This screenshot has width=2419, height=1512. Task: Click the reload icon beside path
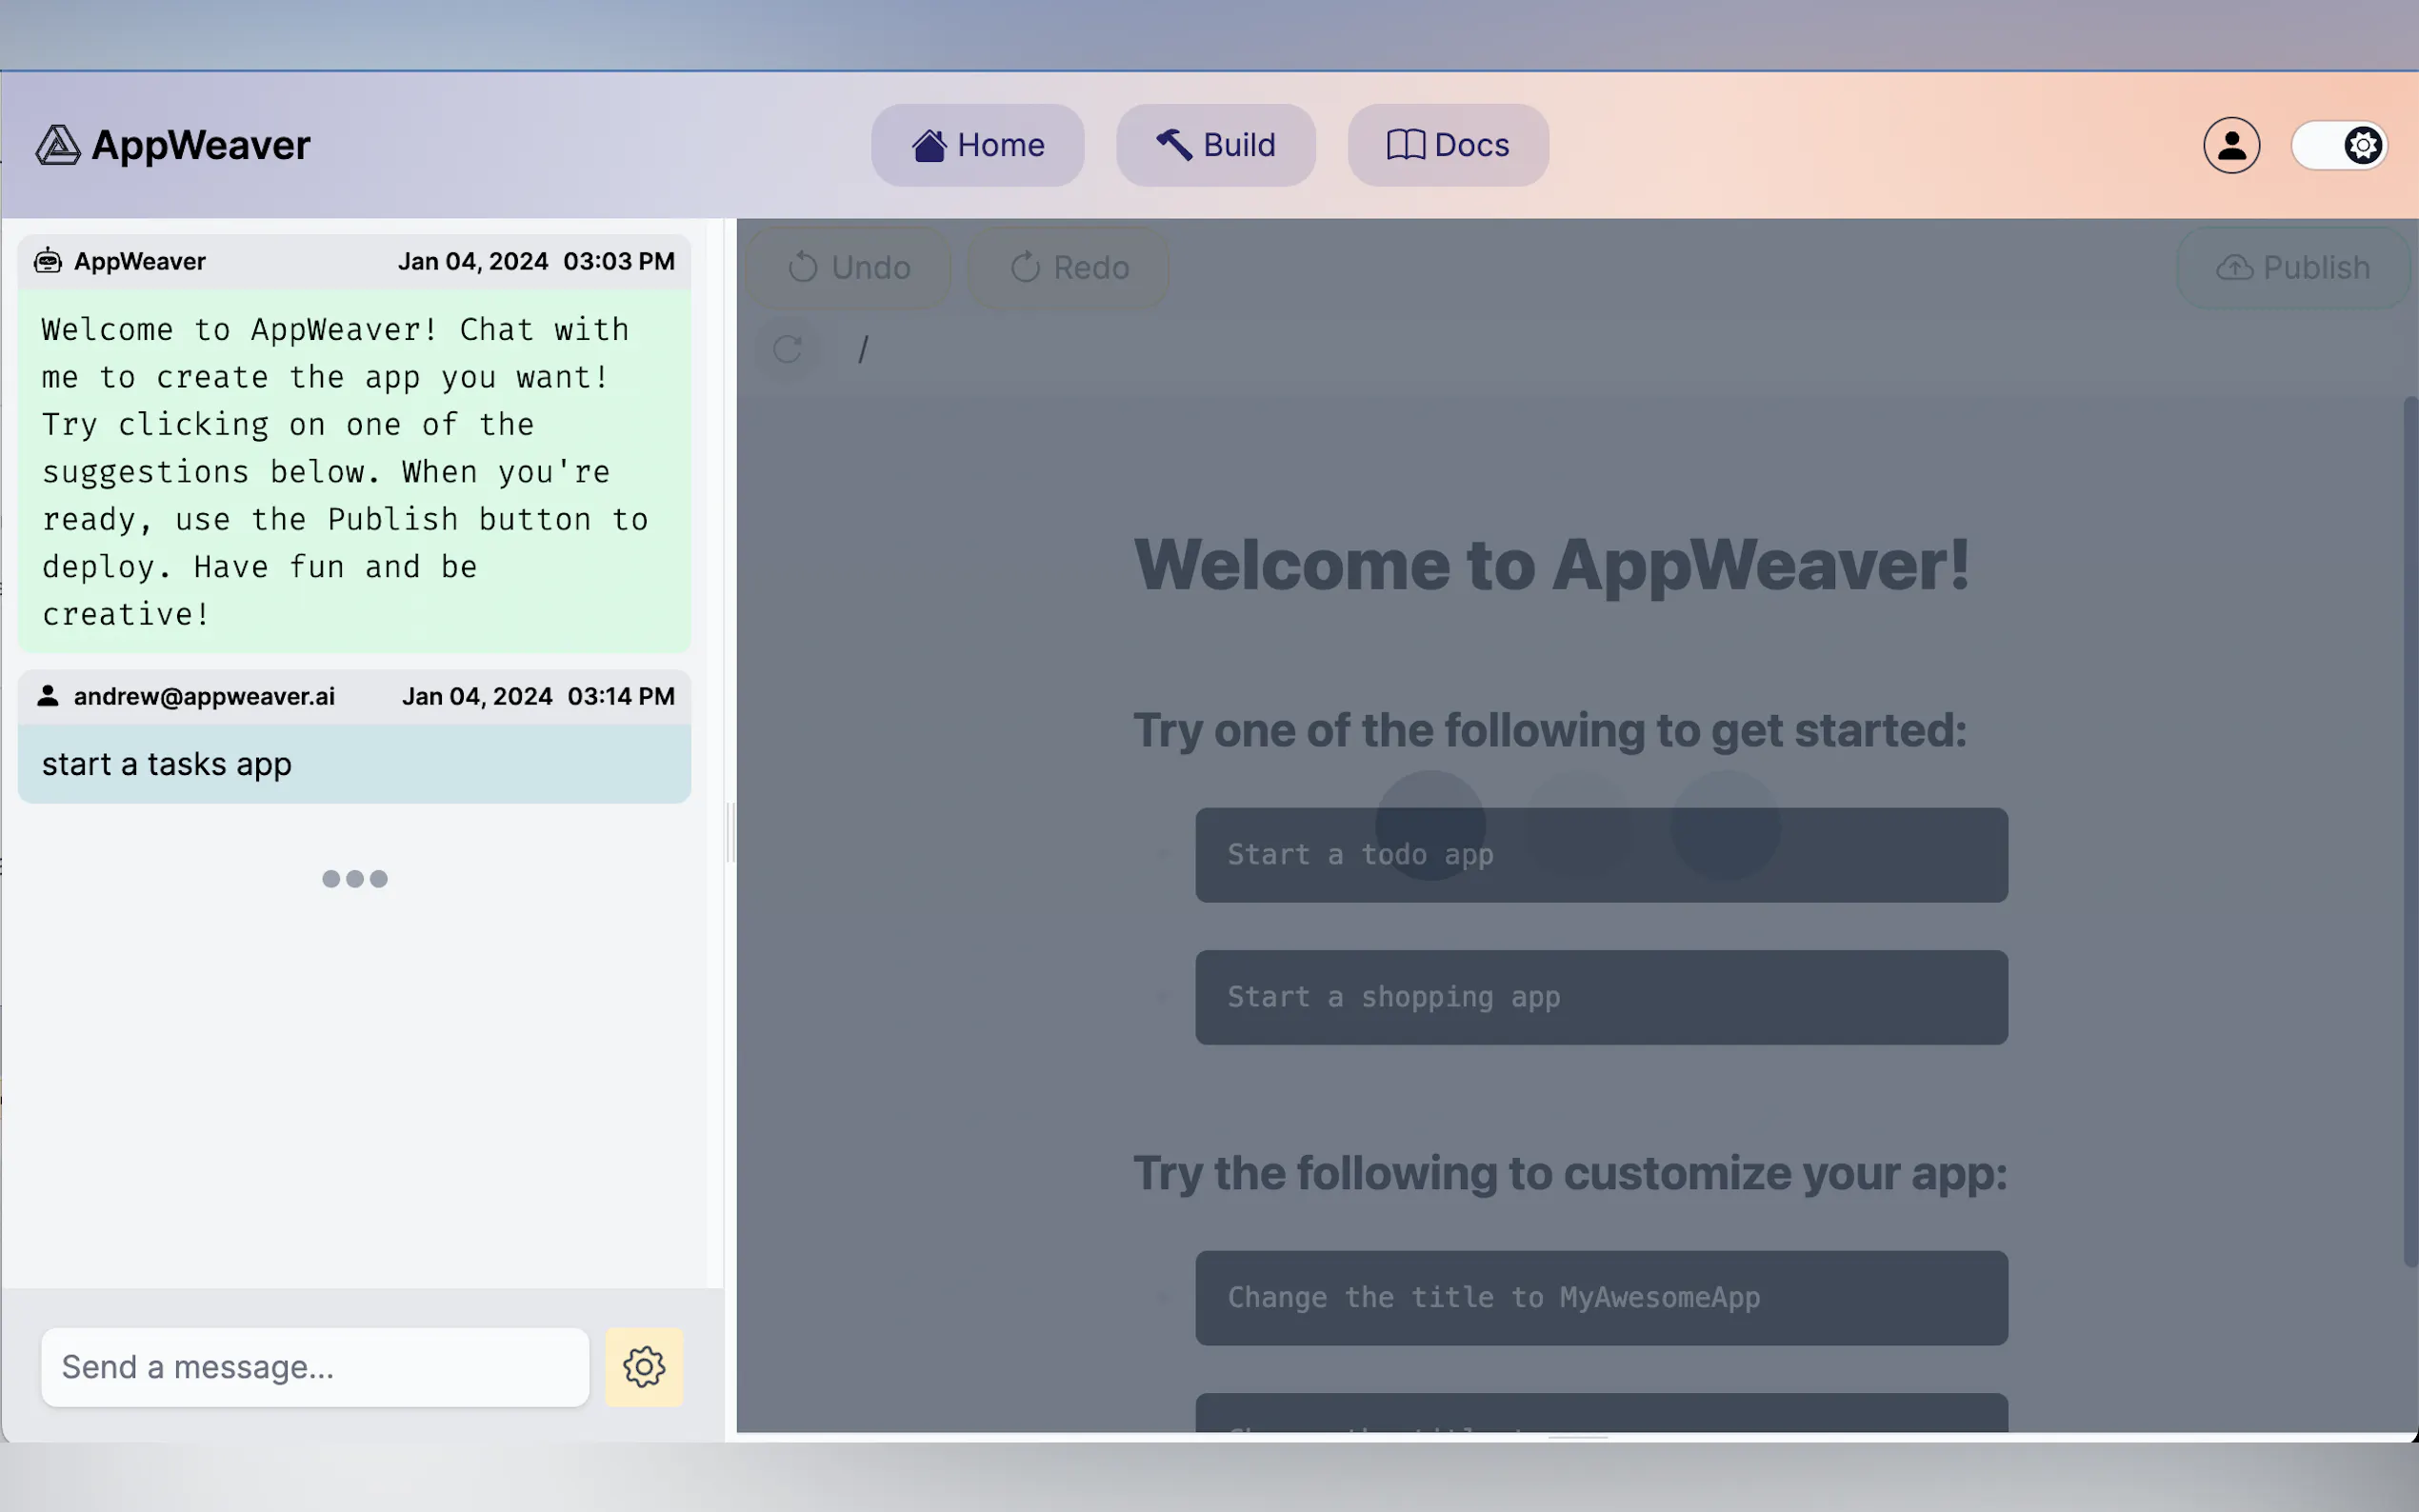pos(788,349)
